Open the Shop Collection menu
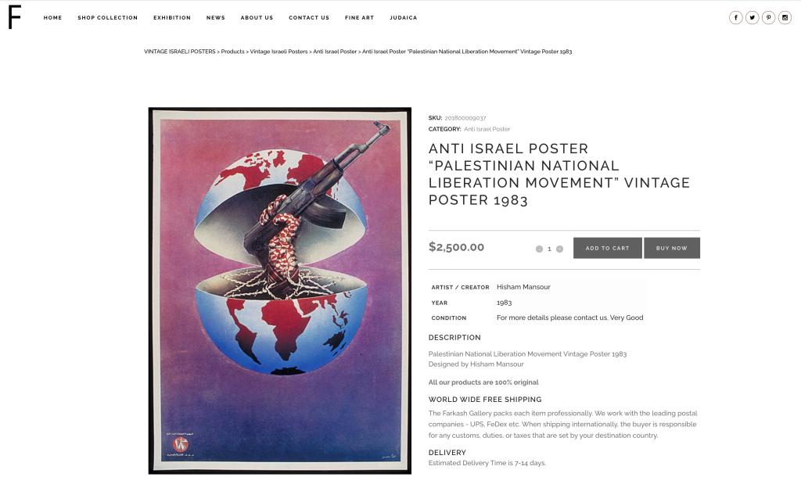 [x=108, y=17]
